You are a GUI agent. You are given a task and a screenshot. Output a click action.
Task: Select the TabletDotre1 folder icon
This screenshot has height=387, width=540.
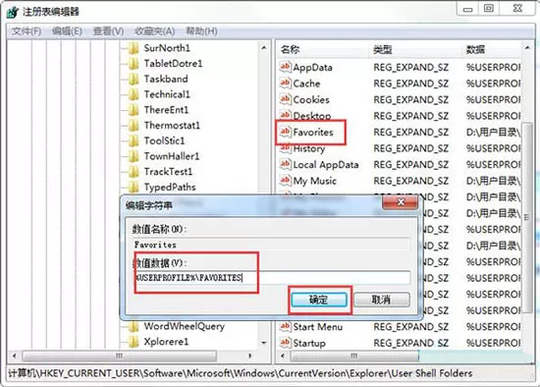(134, 64)
